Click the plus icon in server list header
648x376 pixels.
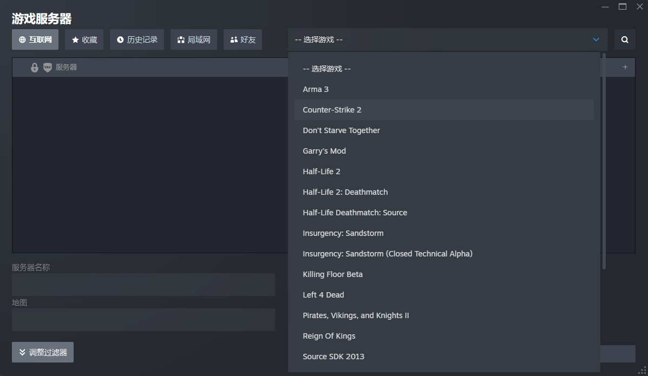[x=625, y=67]
